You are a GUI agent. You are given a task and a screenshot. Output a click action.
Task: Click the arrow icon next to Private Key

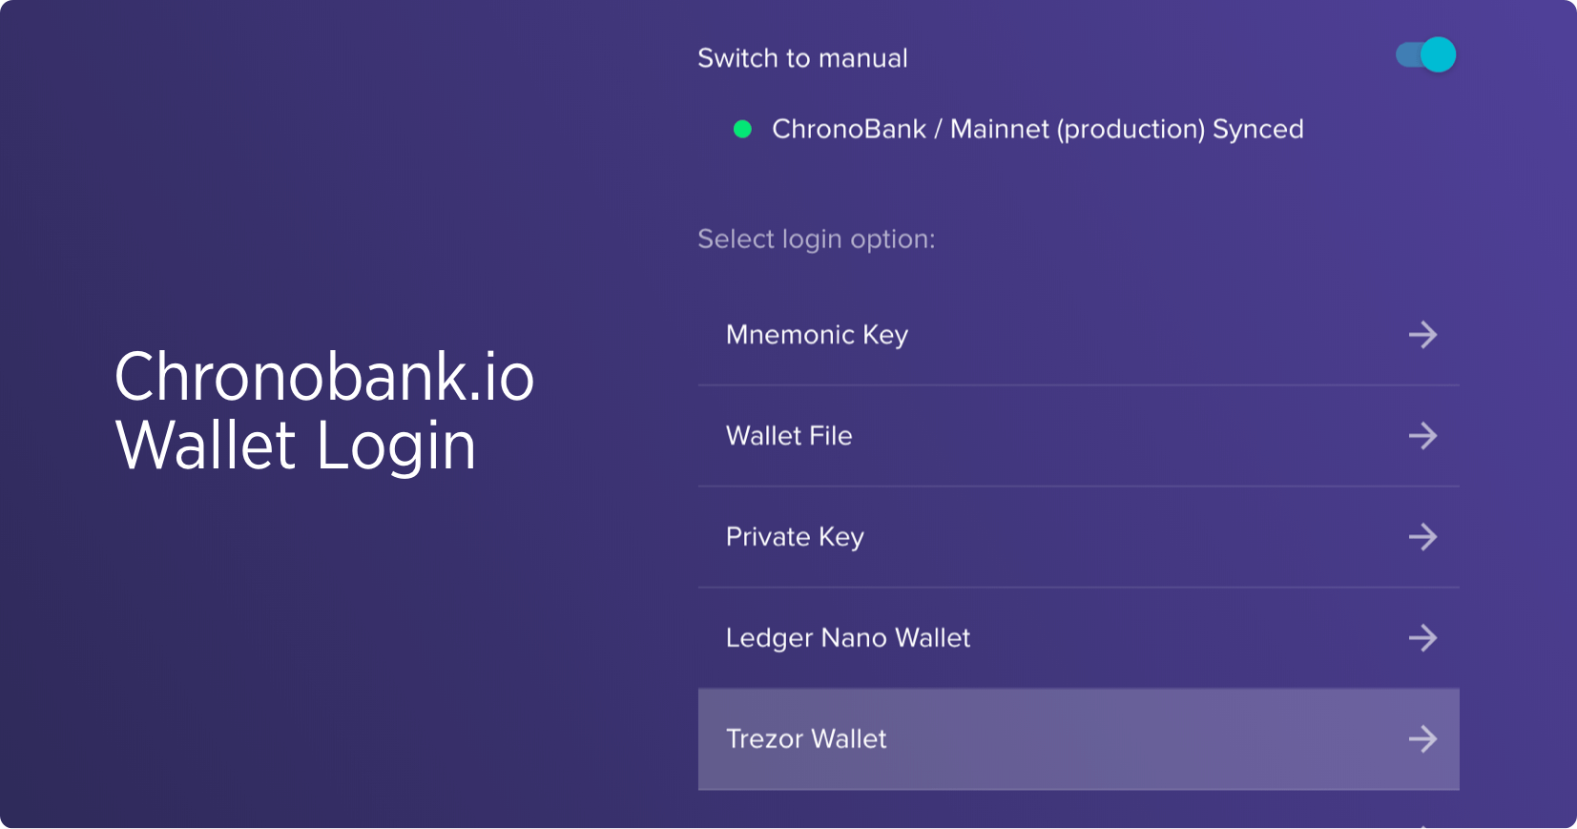[x=1422, y=537]
